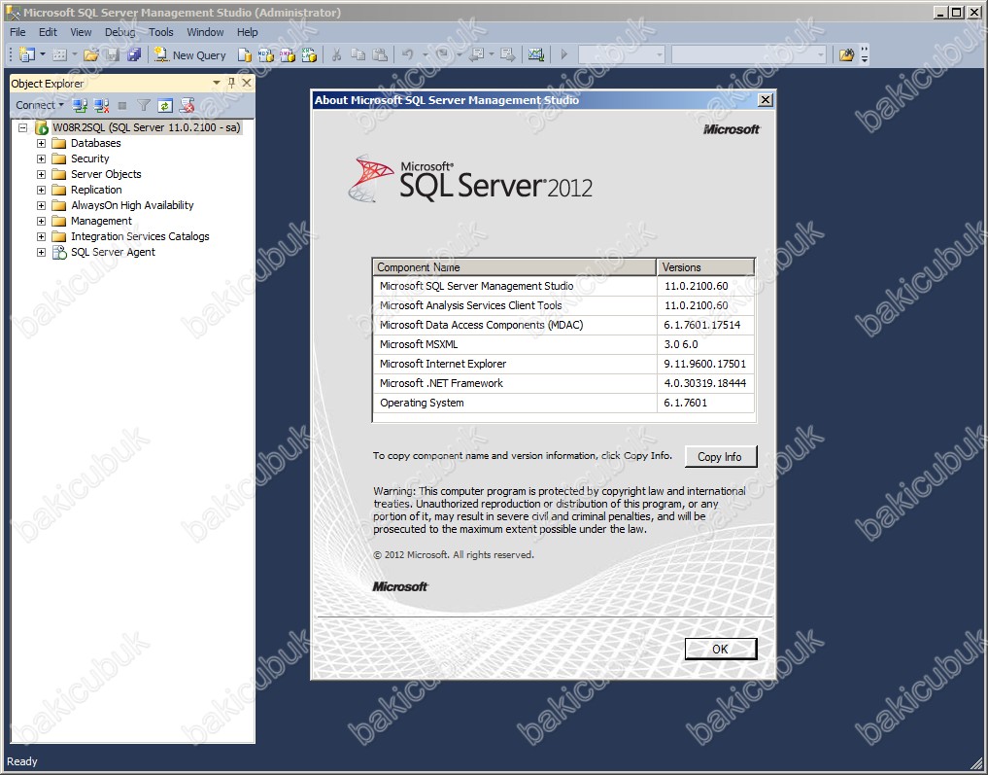
Task: Click the Start Debugging play icon
Action: tap(563, 54)
